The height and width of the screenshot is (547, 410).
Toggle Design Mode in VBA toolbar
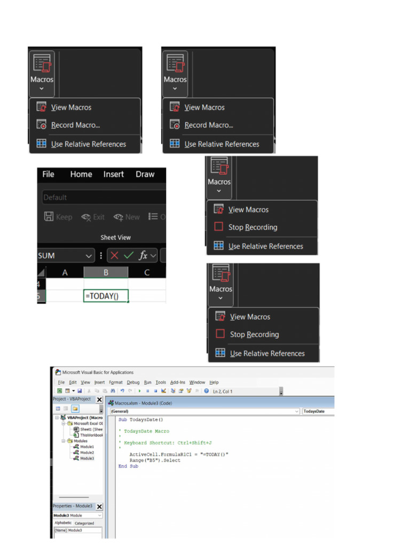pos(163,390)
